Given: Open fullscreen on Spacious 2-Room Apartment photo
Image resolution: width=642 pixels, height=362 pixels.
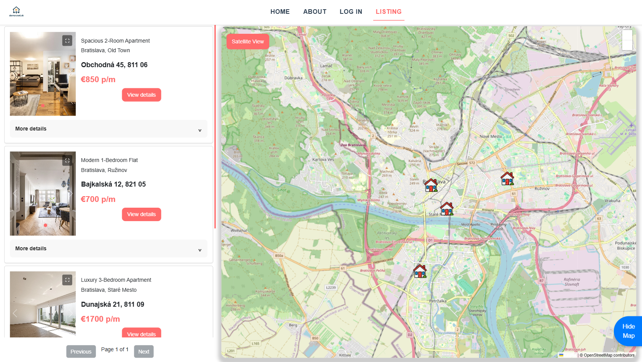Looking at the screenshot, I should pos(67,40).
